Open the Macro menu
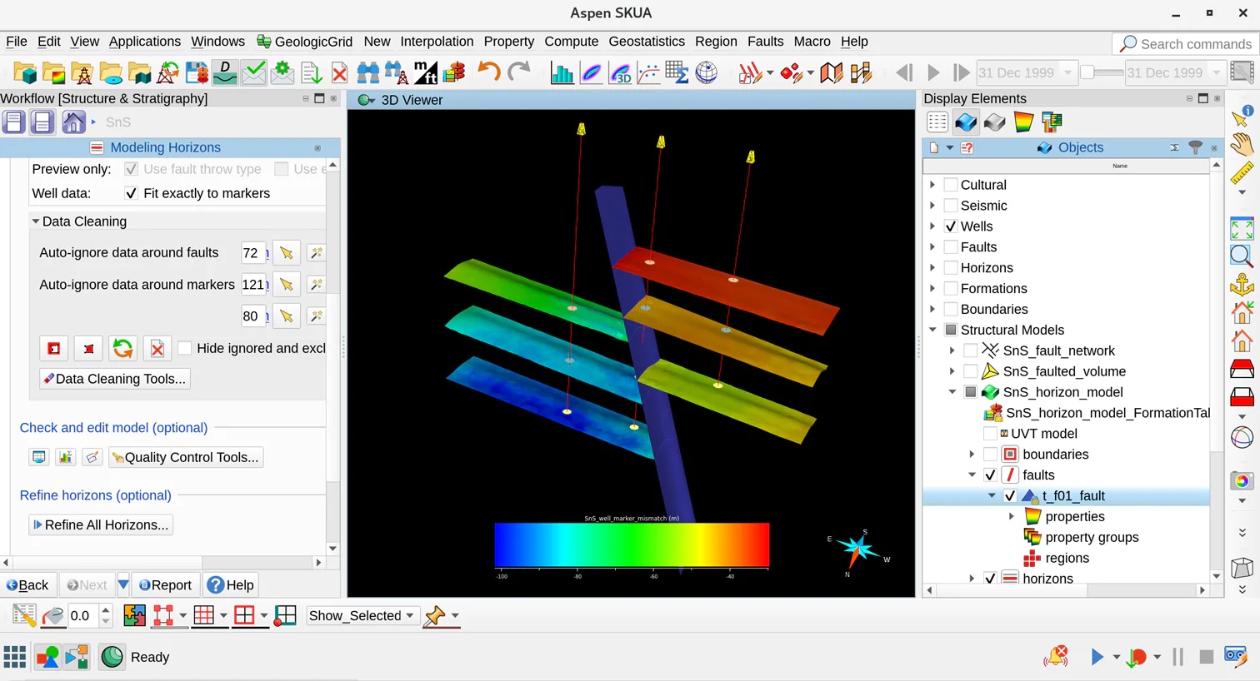1260x681 pixels. point(812,42)
